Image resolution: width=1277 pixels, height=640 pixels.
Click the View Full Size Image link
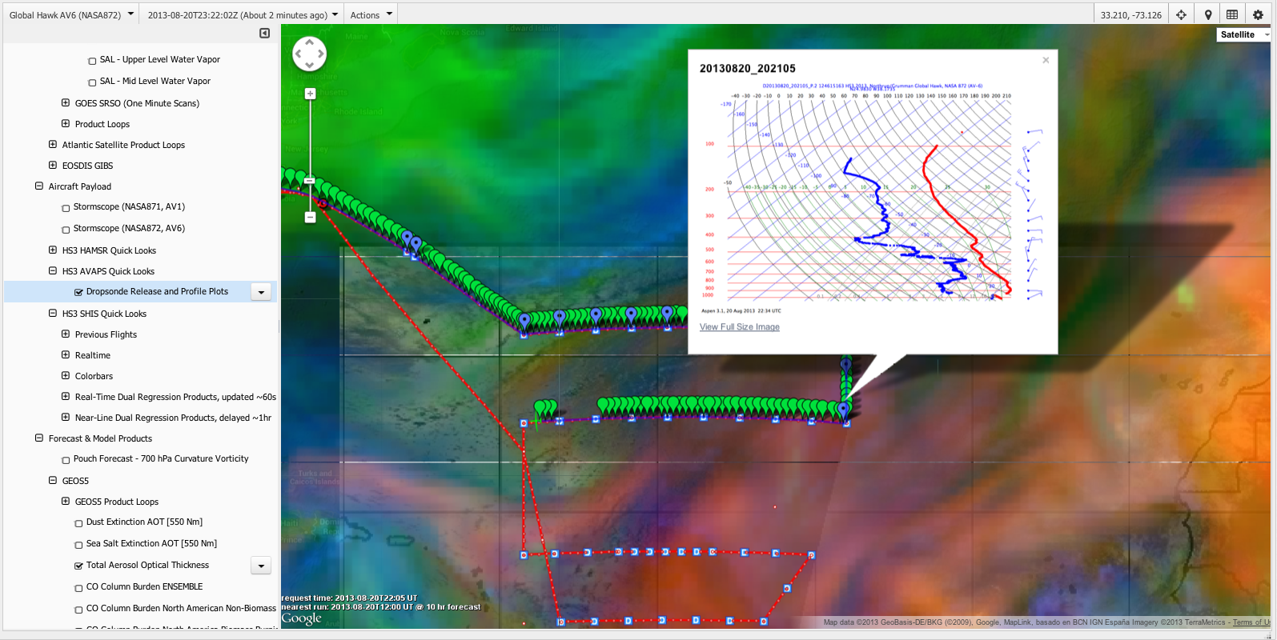739,327
